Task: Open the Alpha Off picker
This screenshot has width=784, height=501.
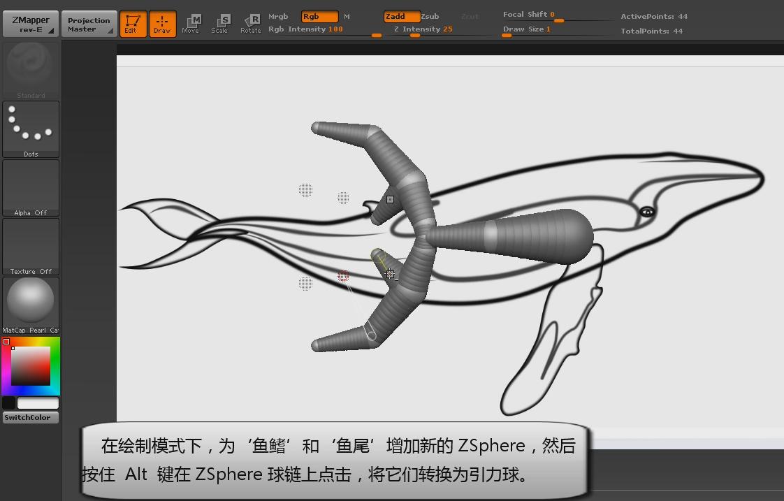Action: click(31, 188)
